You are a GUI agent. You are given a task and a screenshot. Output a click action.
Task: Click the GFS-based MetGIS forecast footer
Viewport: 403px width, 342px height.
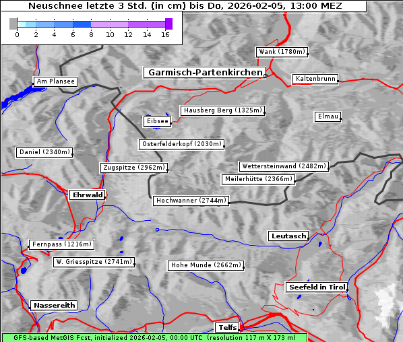coord(154,338)
